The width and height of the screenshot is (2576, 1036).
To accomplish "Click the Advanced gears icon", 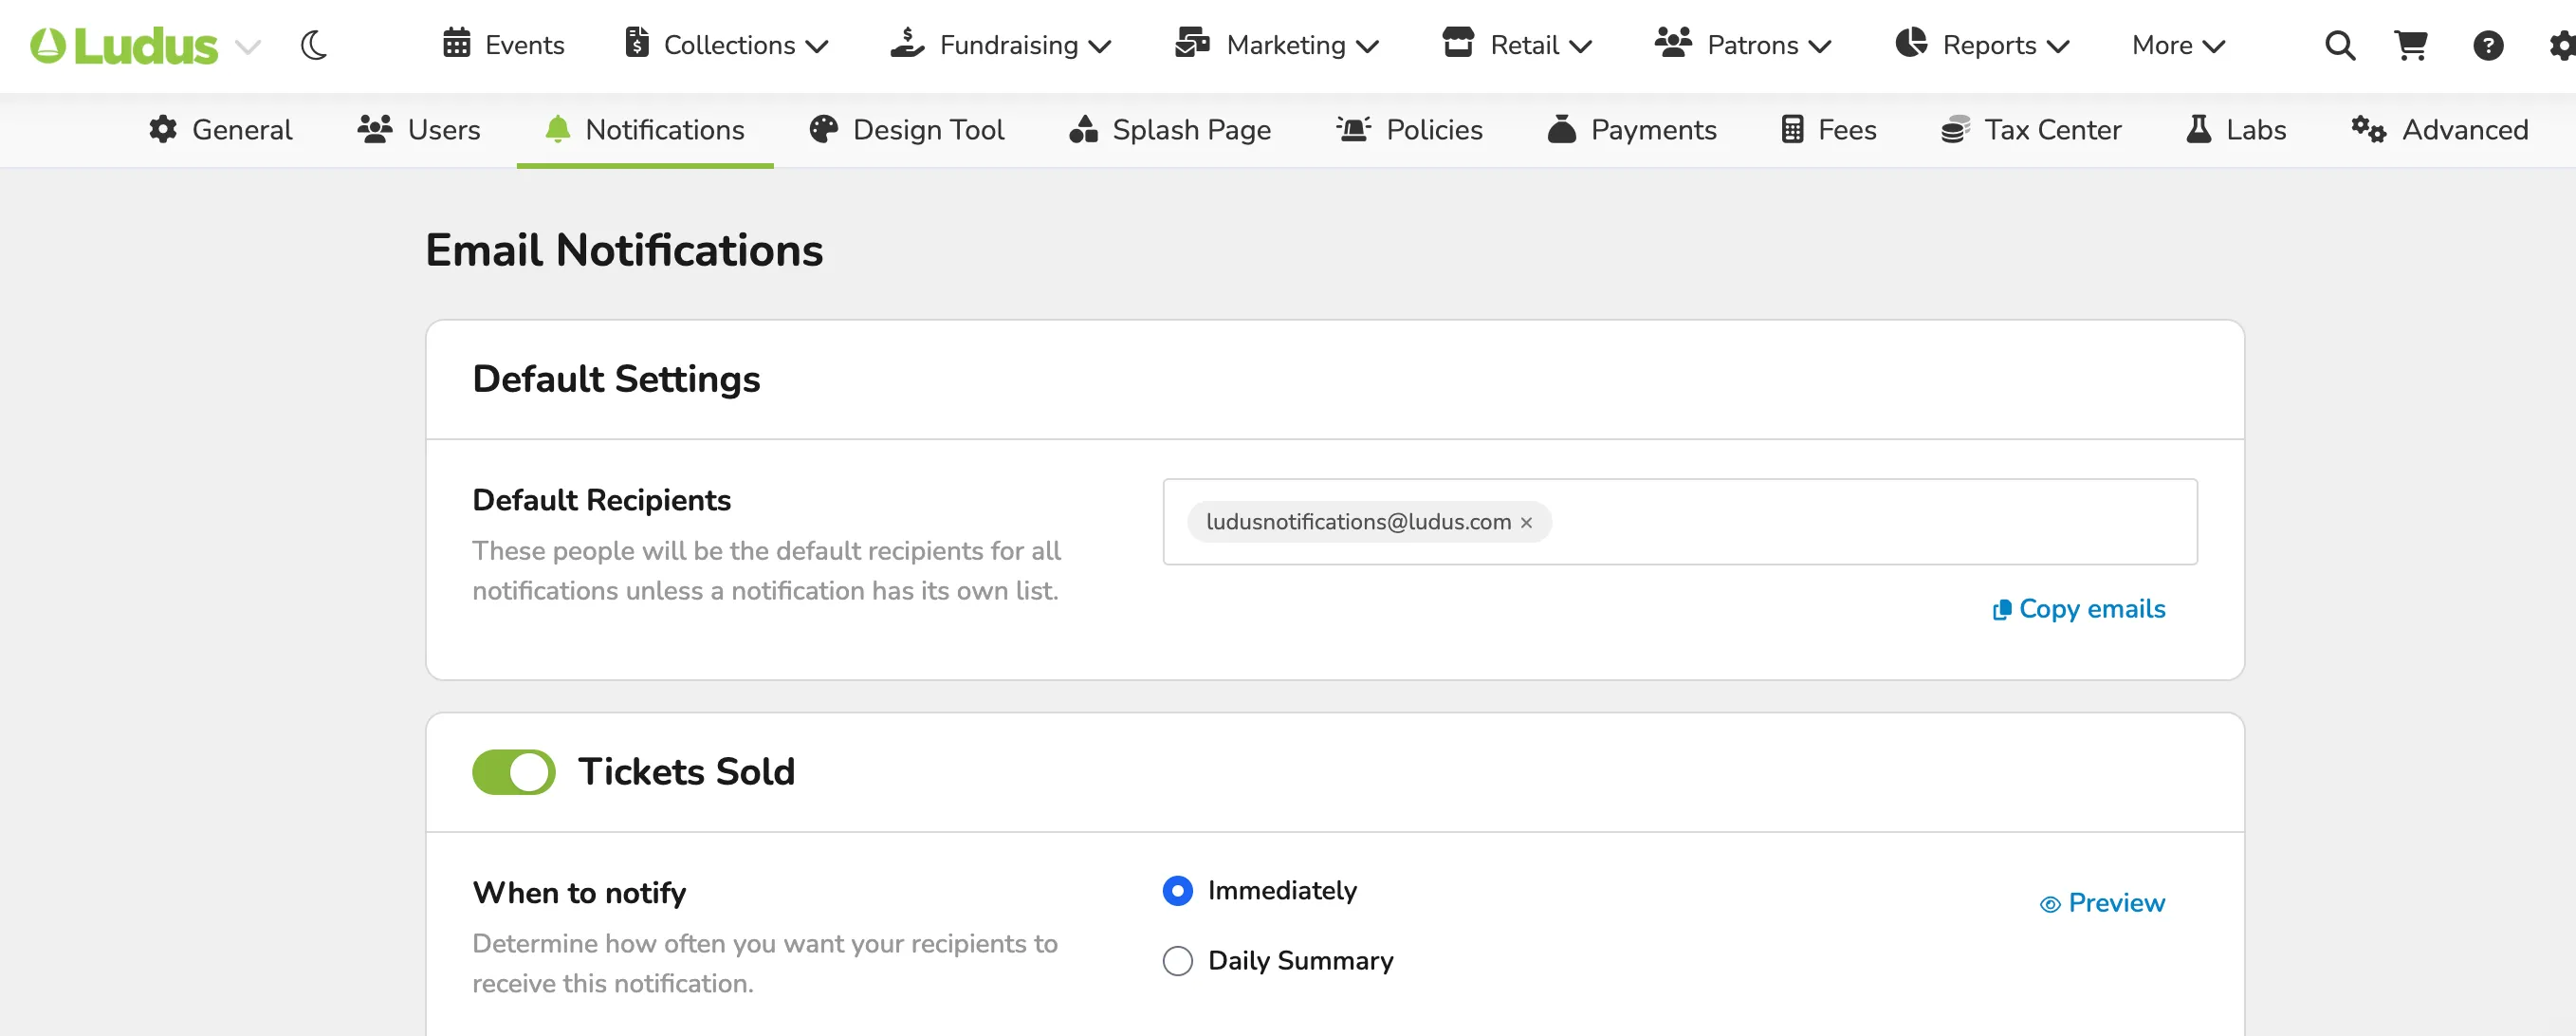I will [2369, 129].
